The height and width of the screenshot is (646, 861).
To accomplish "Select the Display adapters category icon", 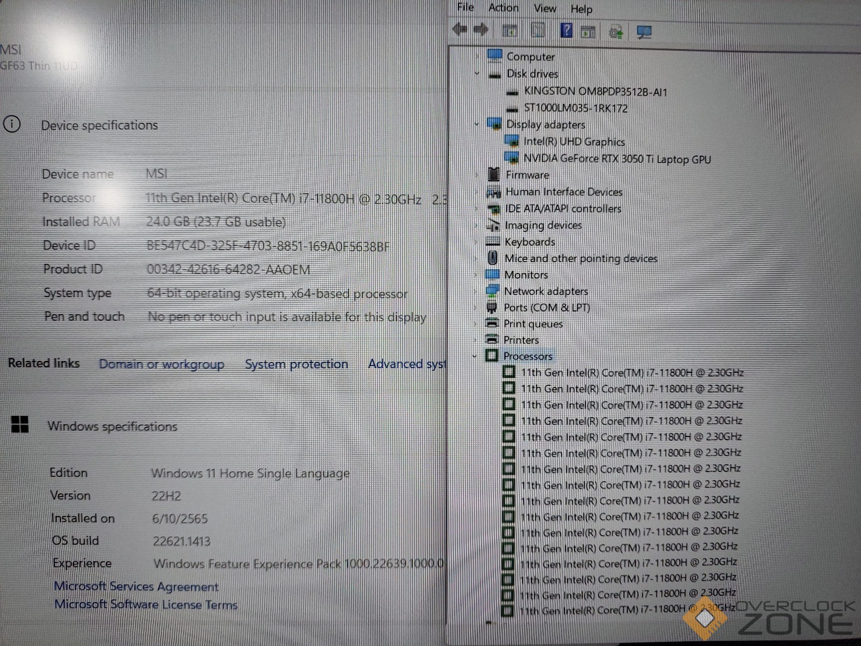I will pyautogui.click(x=495, y=124).
